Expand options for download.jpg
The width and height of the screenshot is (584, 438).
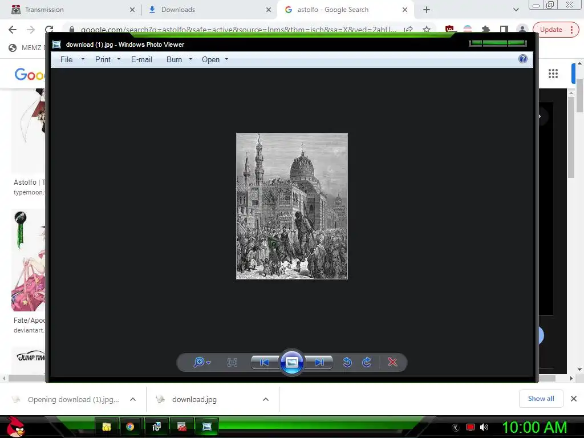pos(266,399)
